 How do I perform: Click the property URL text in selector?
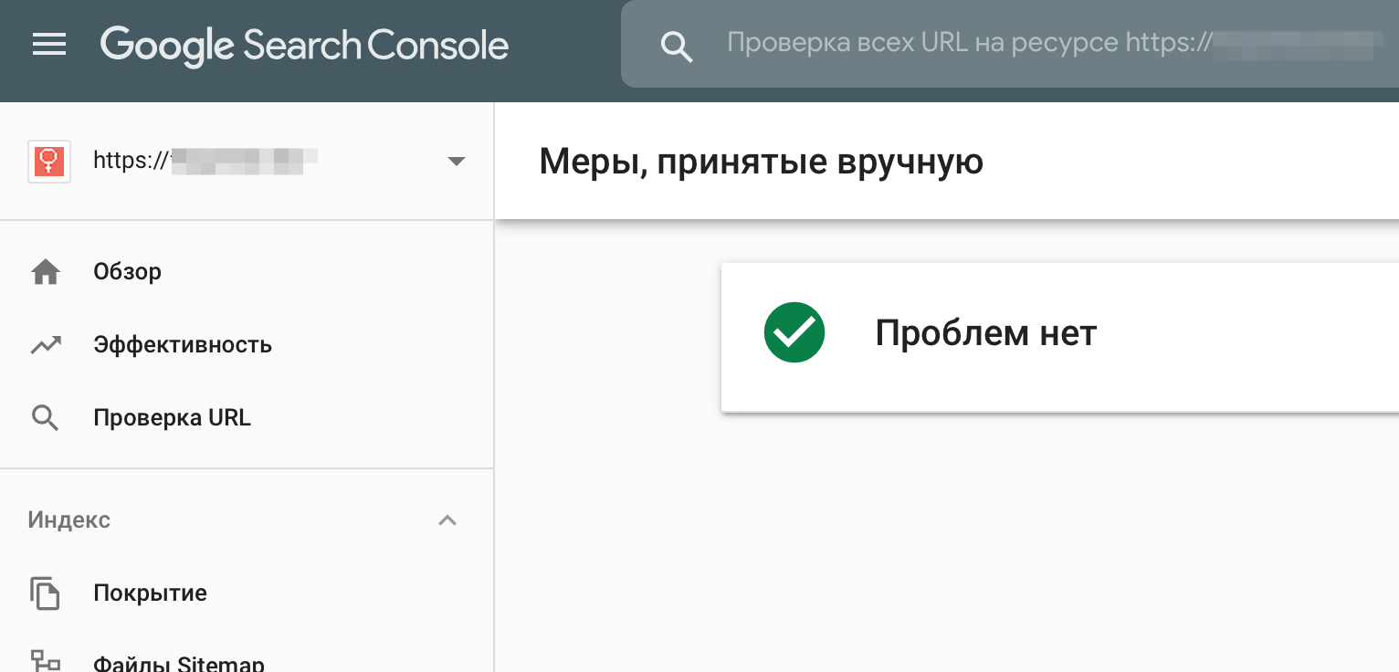(x=205, y=162)
